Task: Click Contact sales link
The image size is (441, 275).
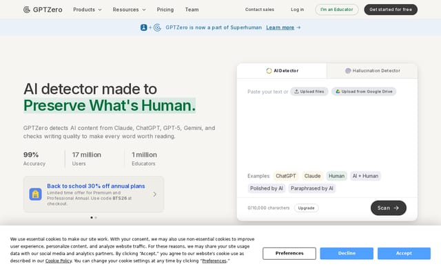Action: coord(260,10)
